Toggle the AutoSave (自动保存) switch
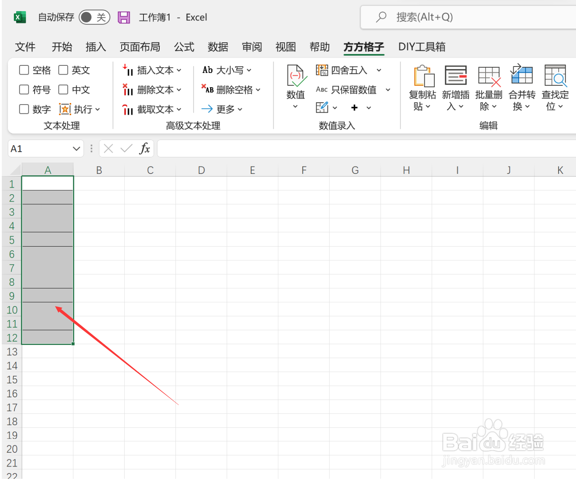Screen dimensions: 576x480 pos(94,17)
